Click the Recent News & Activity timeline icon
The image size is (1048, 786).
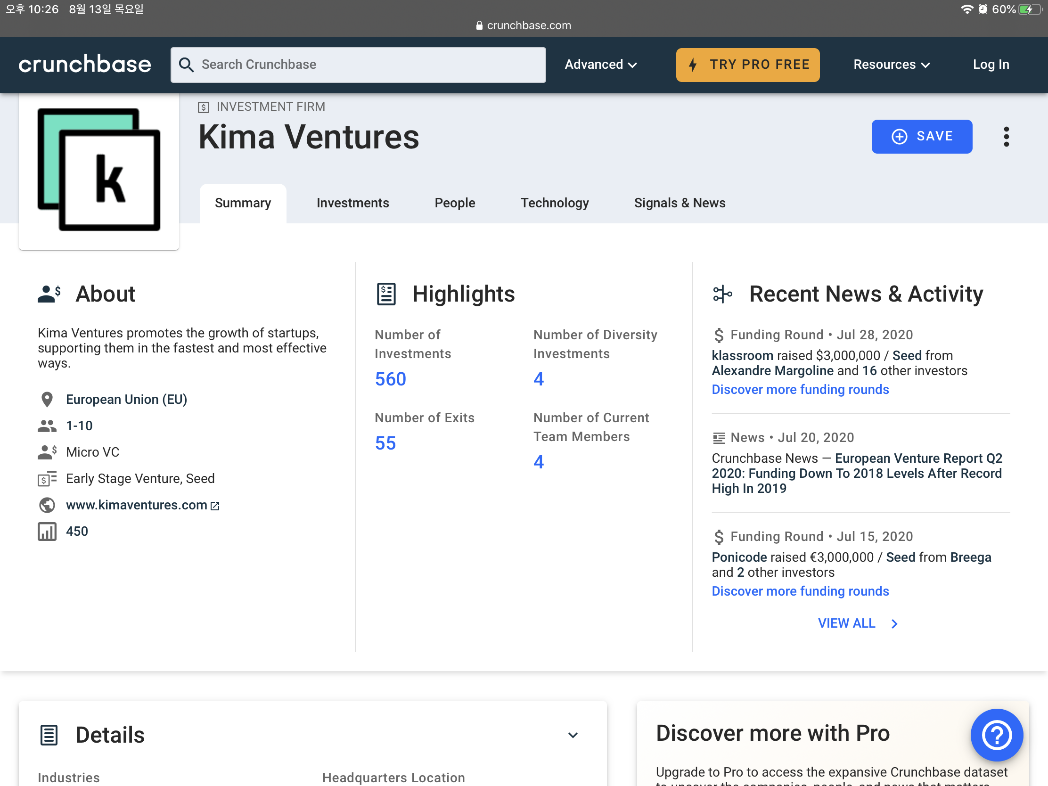(722, 294)
